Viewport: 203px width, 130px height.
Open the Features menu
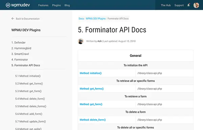tap(43, 5)
